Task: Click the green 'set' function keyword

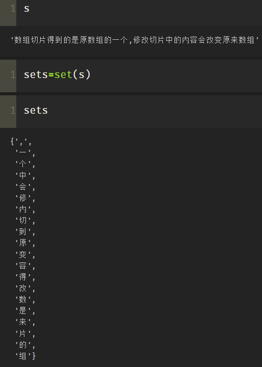Action: (63, 75)
